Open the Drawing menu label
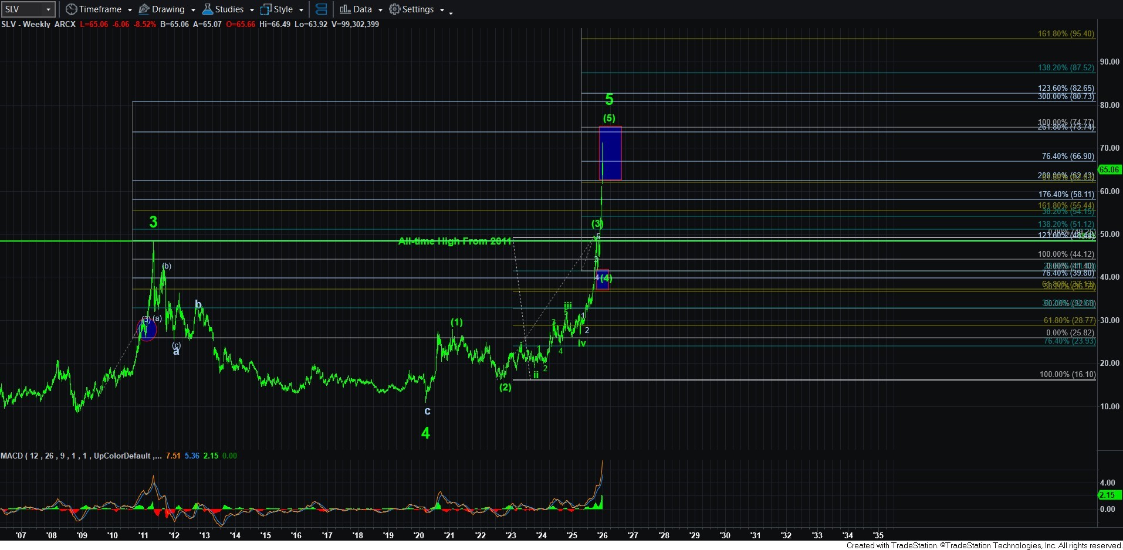Image resolution: width=1123 pixels, height=550 pixels. 168,9
